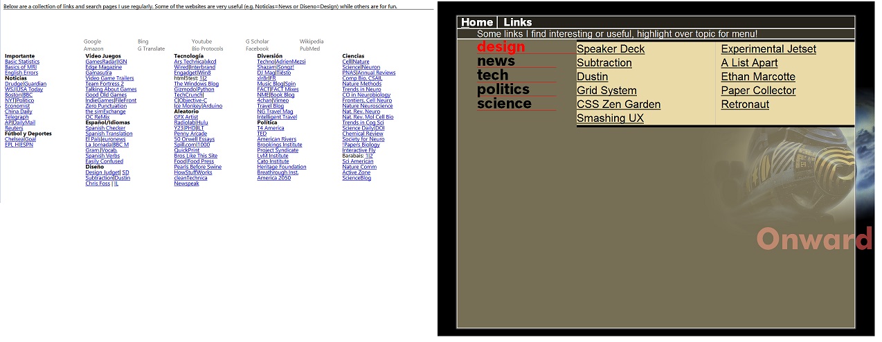Visit the China Daily link

tap(18, 111)
